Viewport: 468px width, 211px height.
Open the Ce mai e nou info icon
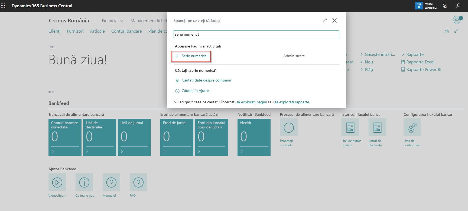(84, 182)
